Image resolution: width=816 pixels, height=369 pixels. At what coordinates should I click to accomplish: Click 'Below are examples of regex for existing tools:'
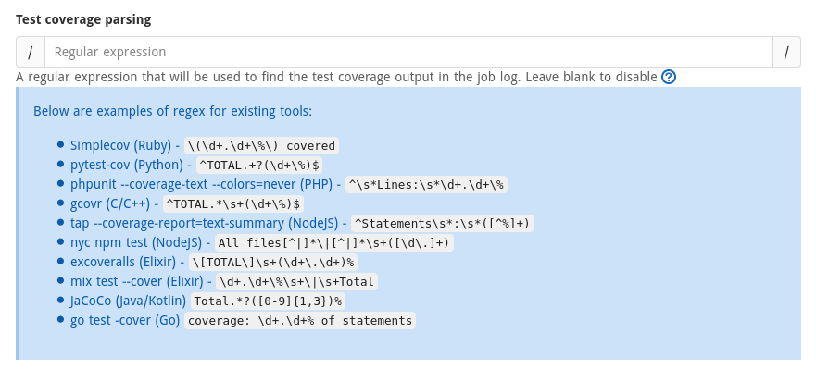173,111
